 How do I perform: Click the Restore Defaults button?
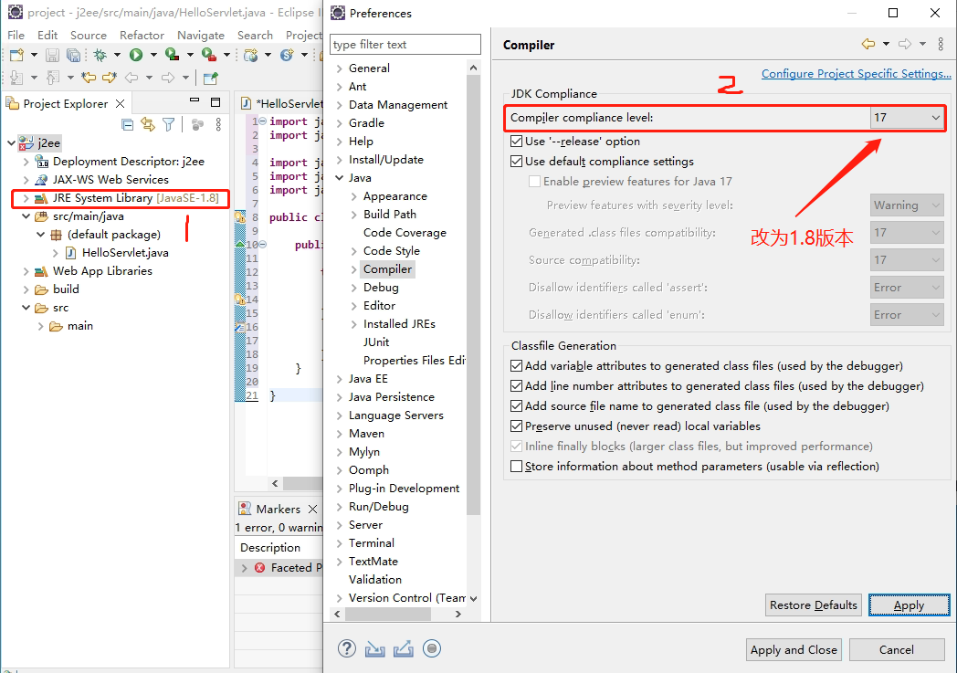pos(814,605)
